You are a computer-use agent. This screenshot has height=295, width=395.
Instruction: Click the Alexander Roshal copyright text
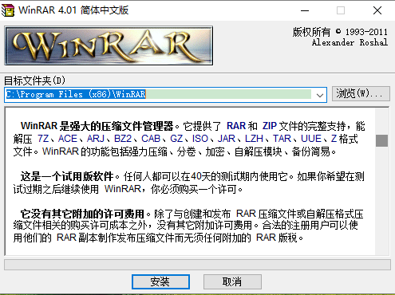(x=350, y=42)
